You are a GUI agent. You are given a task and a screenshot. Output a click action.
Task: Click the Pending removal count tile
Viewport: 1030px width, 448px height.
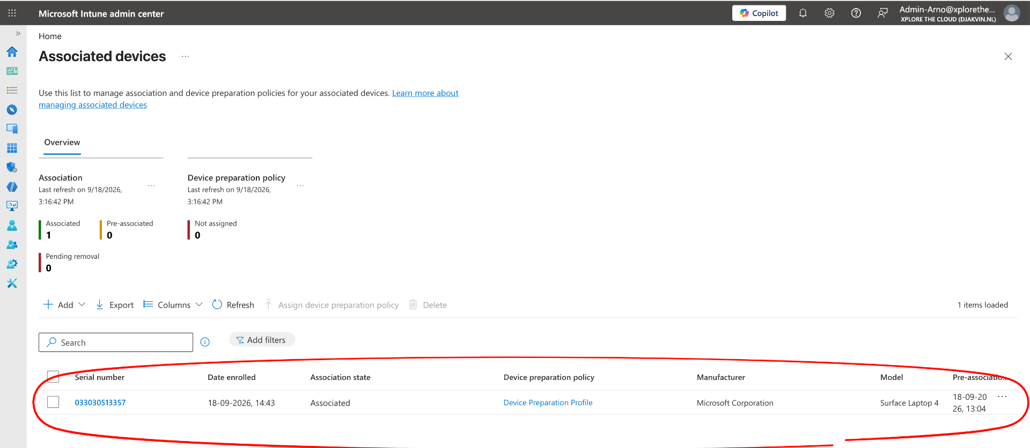pos(70,262)
